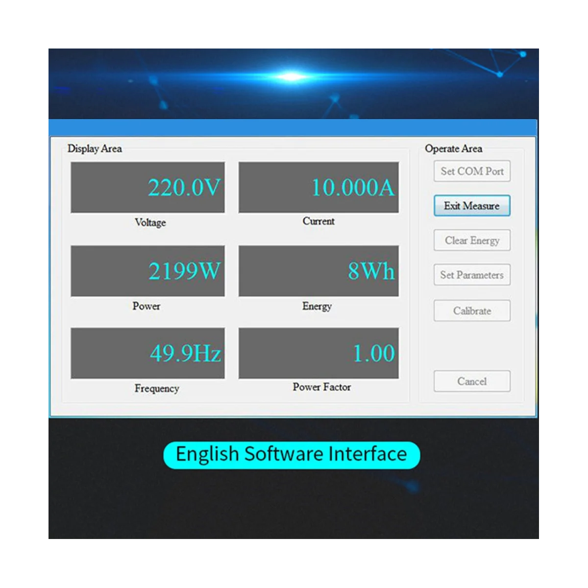Image resolution: width=588 pixels, height=588 pixels.
Task: Open Set Parameters
Action: point(472,275)
